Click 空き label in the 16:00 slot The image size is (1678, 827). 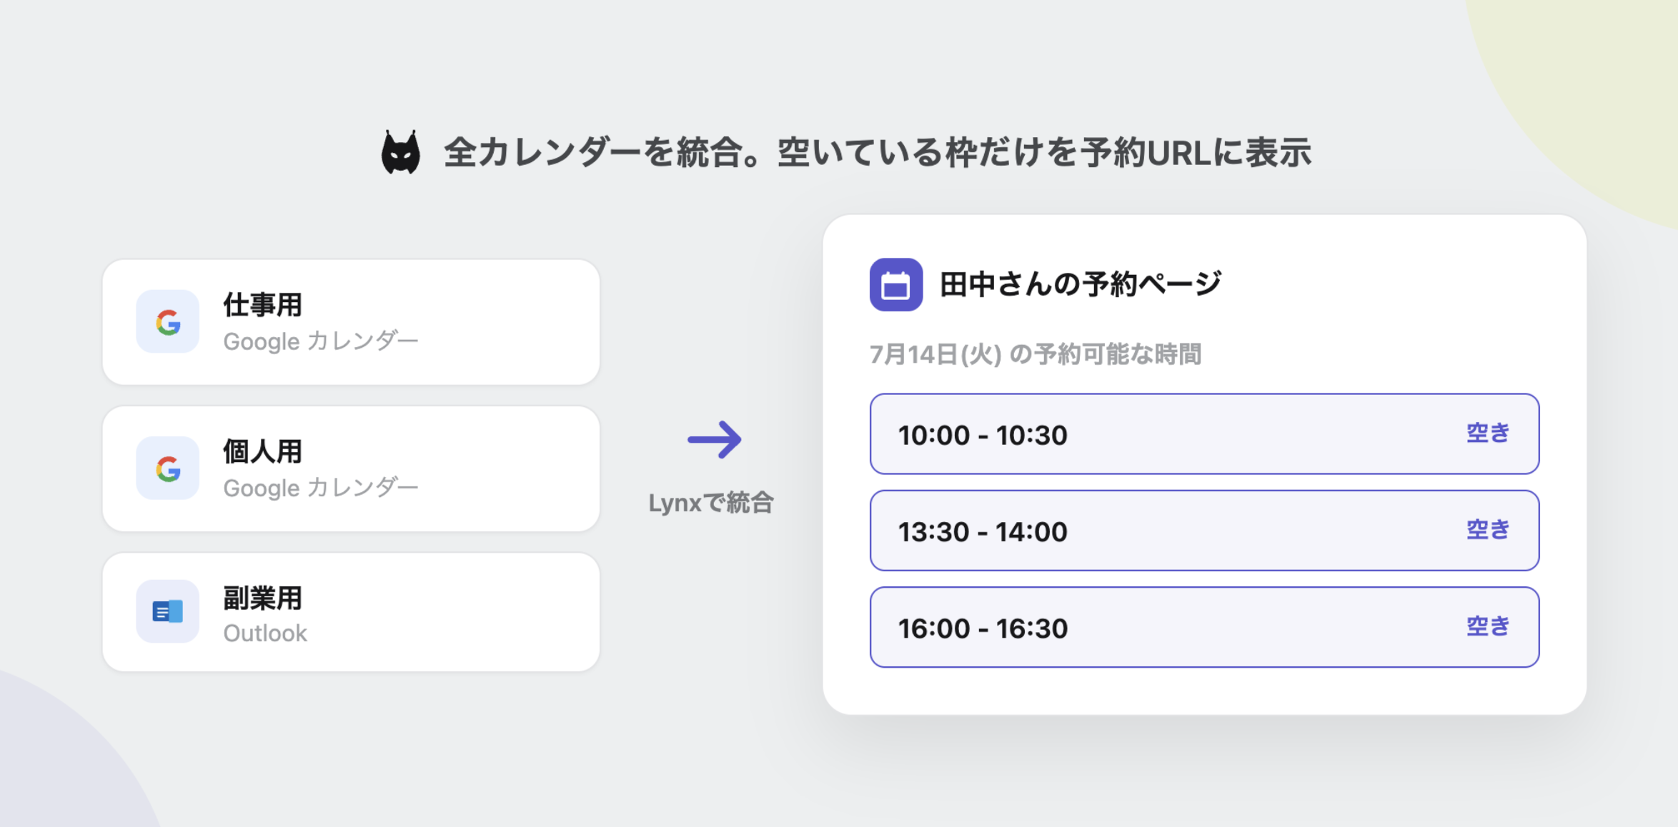(x=1488, y=626)
